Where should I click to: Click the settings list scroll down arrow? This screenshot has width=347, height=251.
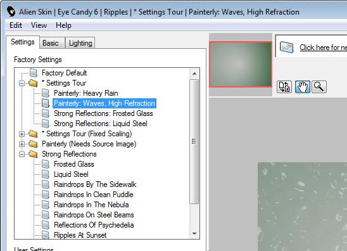click(x=194, y=233)
